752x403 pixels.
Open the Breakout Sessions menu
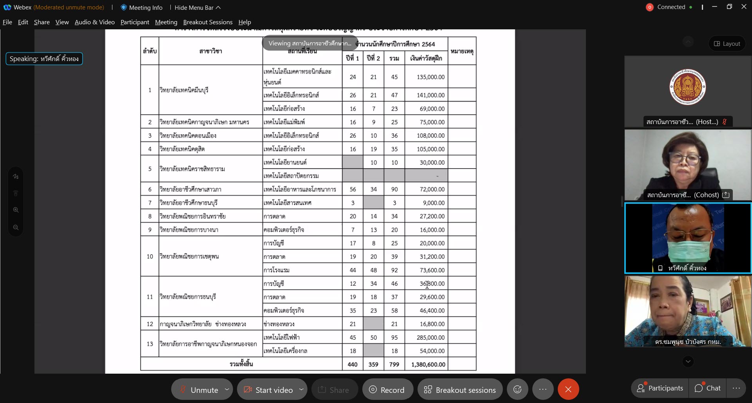point(208,22)
